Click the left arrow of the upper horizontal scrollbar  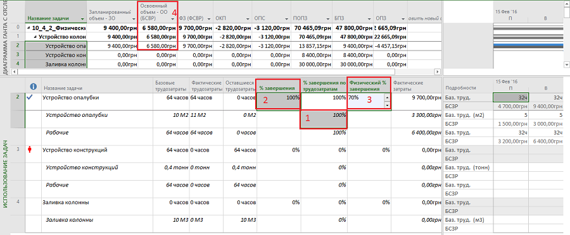click(15, 72)
